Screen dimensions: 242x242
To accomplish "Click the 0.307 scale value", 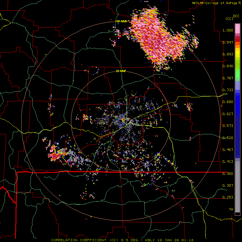I will [x=228, y=185].
